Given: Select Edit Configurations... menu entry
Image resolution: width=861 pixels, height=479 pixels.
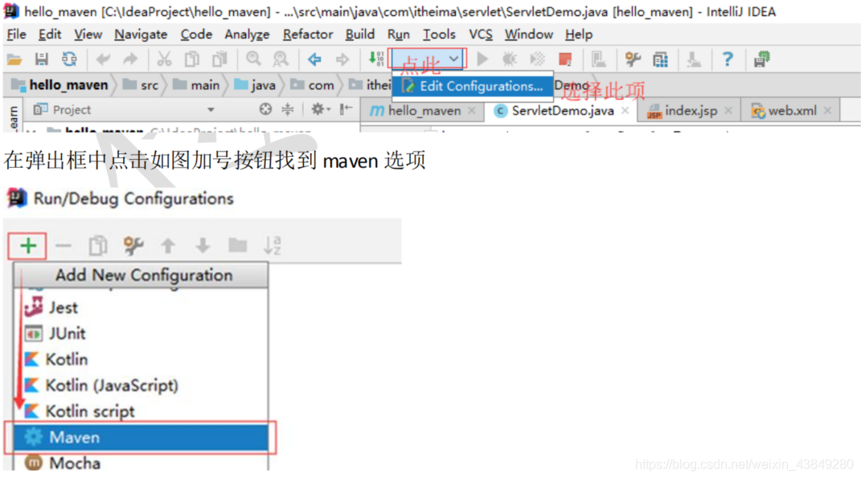Looking at the screenshot, I should (473, 86).
